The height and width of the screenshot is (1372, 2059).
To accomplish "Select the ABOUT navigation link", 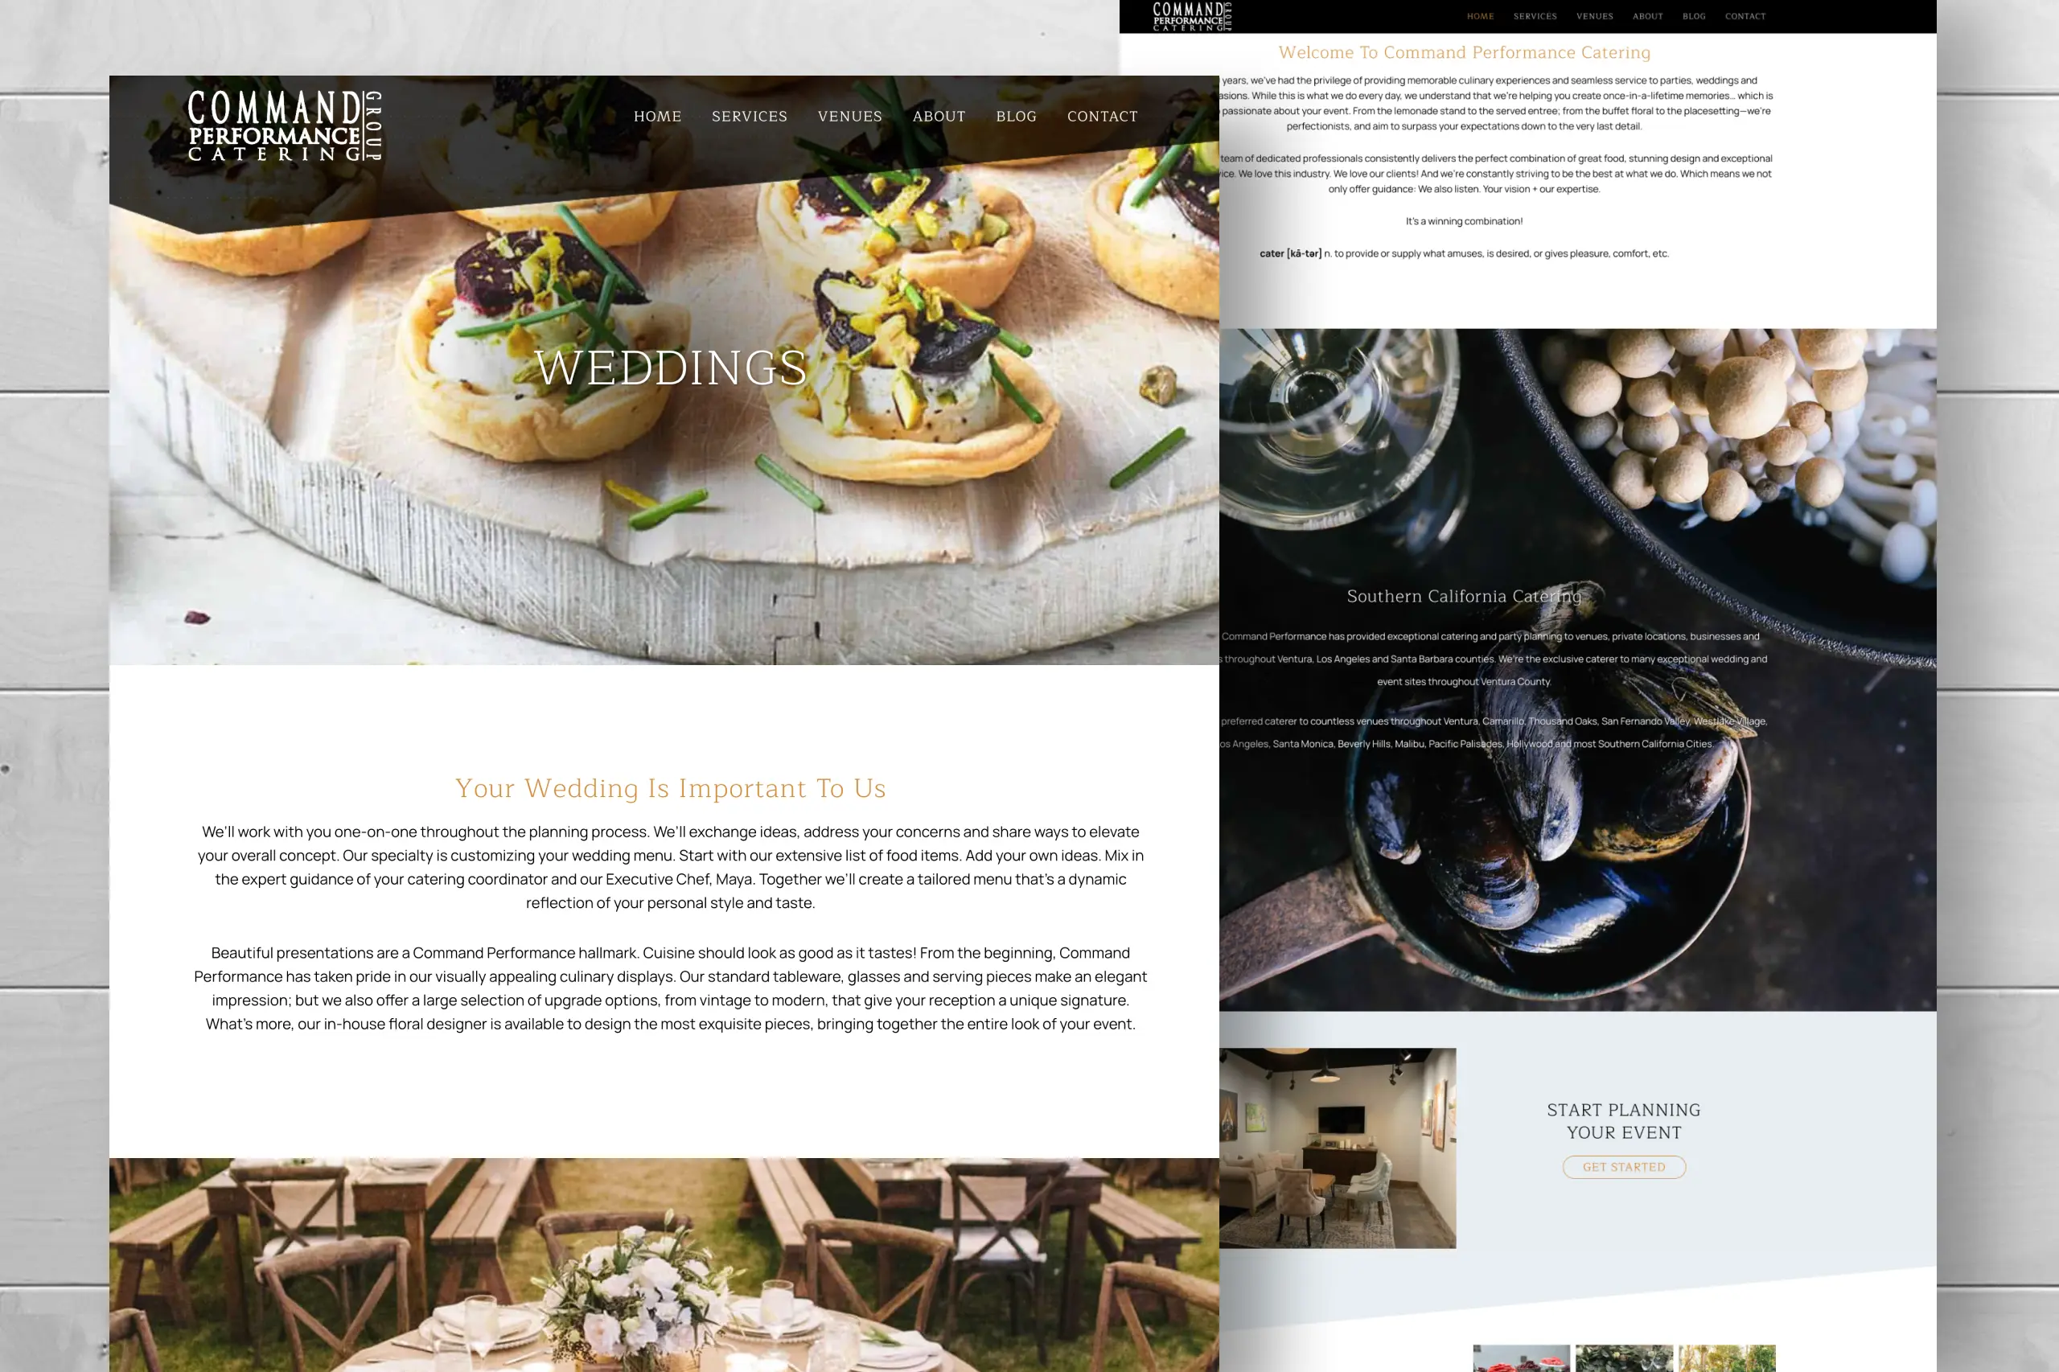I will pos(939,115).
